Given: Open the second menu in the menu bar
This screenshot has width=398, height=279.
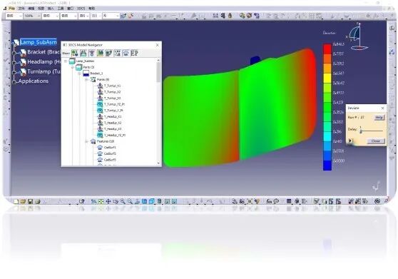Looking at the screenshot, I should pos(21,9).
